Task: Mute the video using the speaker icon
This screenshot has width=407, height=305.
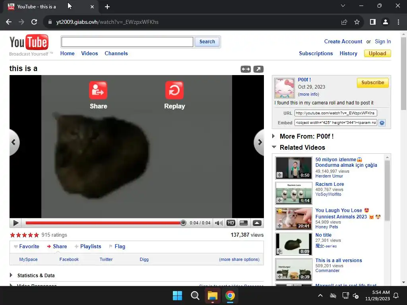Action: (219, 223)
